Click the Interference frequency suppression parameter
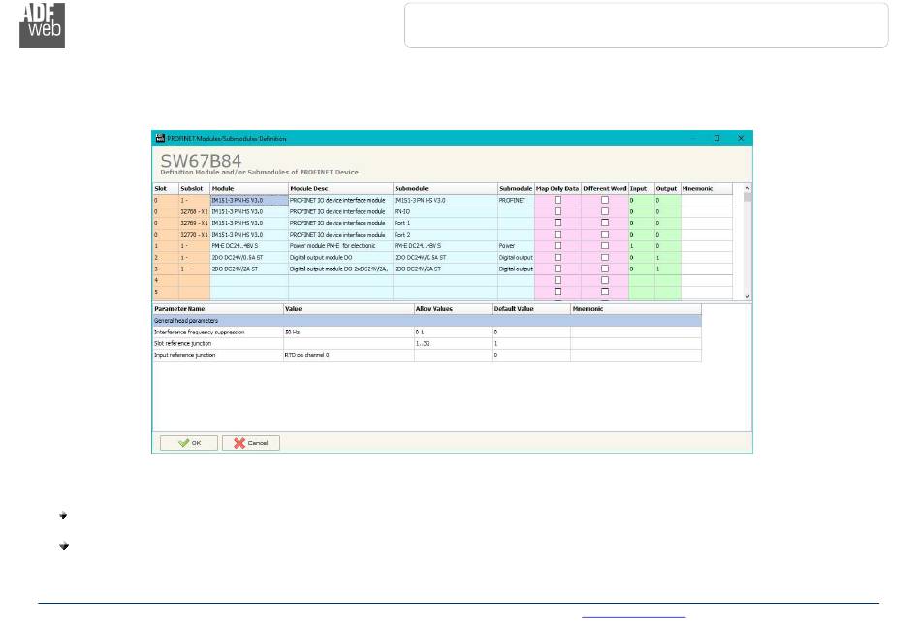The image size is (921, 634). [x=218, y=332]
